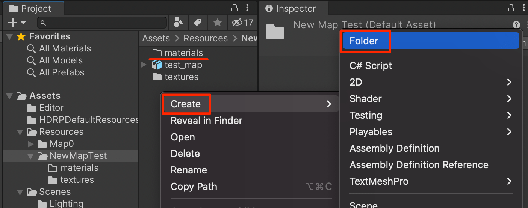Toggle the Project panel lock icon
Screen dimensions: 528x208
pyautogui.click(x=234, y=8)
